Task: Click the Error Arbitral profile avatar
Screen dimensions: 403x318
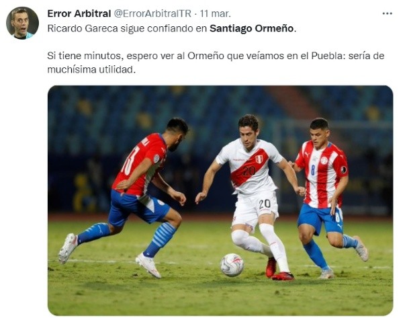Action: 22,23
